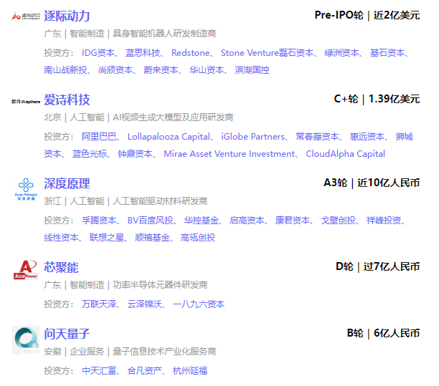This screenshot has height=386, width=439.
Task: Open investor 惠远资本
Action: tap(367, 137)
